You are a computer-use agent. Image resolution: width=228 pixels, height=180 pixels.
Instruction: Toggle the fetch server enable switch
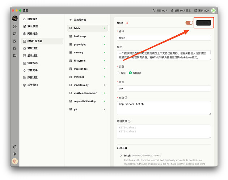click(x=189, y=23)
